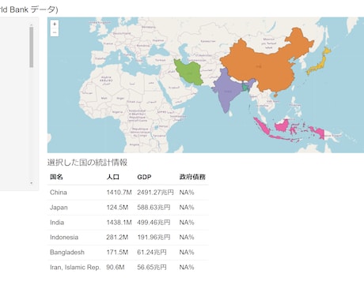Click China government debt NA% cell
Viewport: 364px width, 300px height.
187,193
